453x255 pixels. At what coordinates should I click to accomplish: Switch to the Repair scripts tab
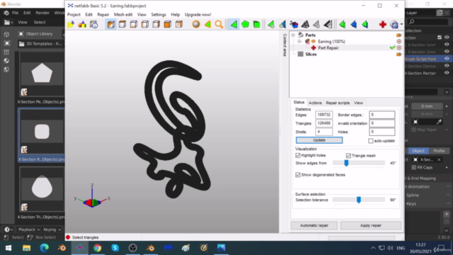coord(338,103)
